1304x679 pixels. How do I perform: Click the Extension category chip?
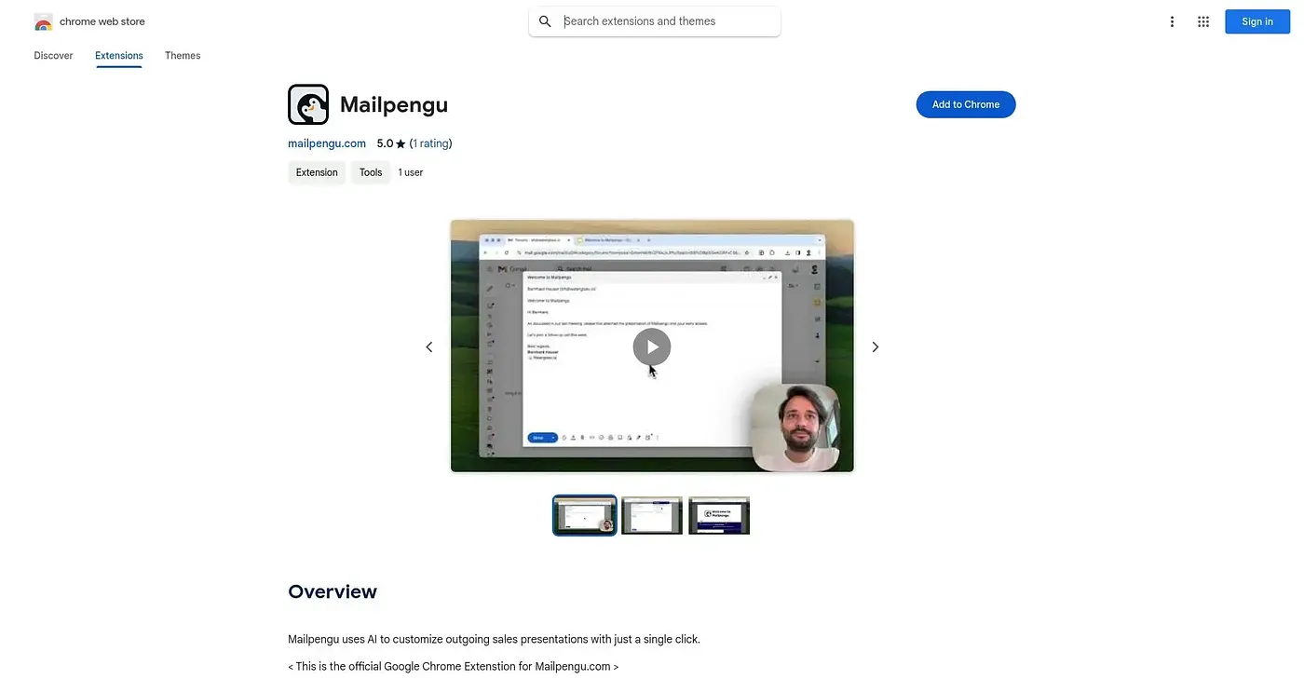317,172
